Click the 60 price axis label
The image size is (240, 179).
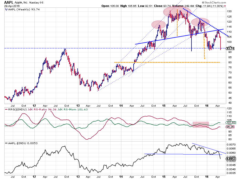click(230, 82)
